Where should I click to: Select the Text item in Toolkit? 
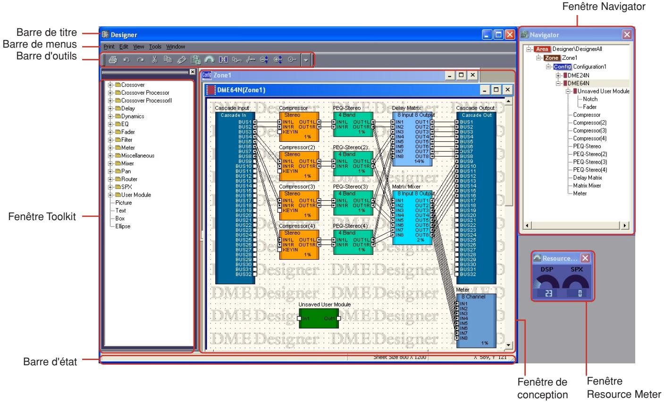tap(121, 211)
